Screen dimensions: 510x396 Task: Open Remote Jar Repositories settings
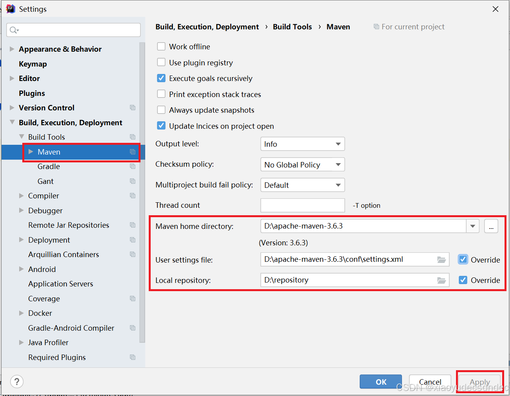pos(68,225)
